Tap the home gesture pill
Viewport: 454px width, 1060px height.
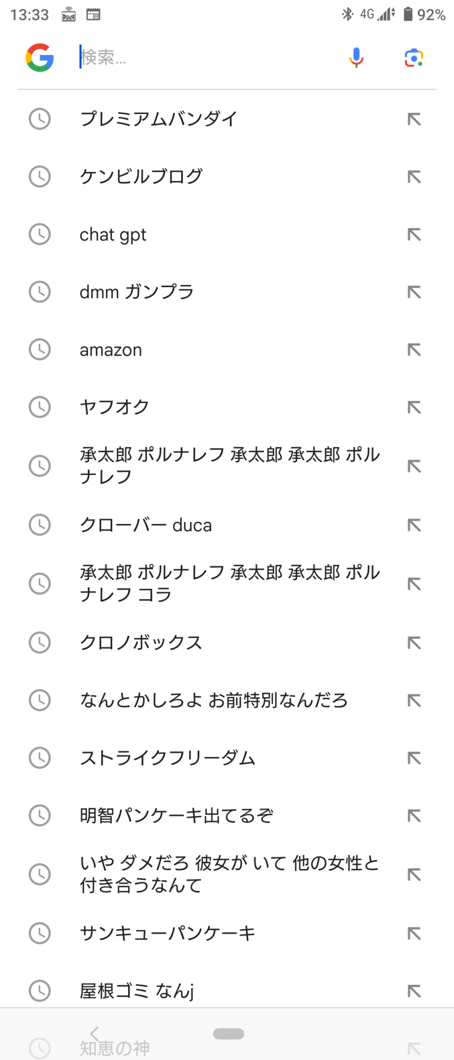click(x=228, y=1033)
